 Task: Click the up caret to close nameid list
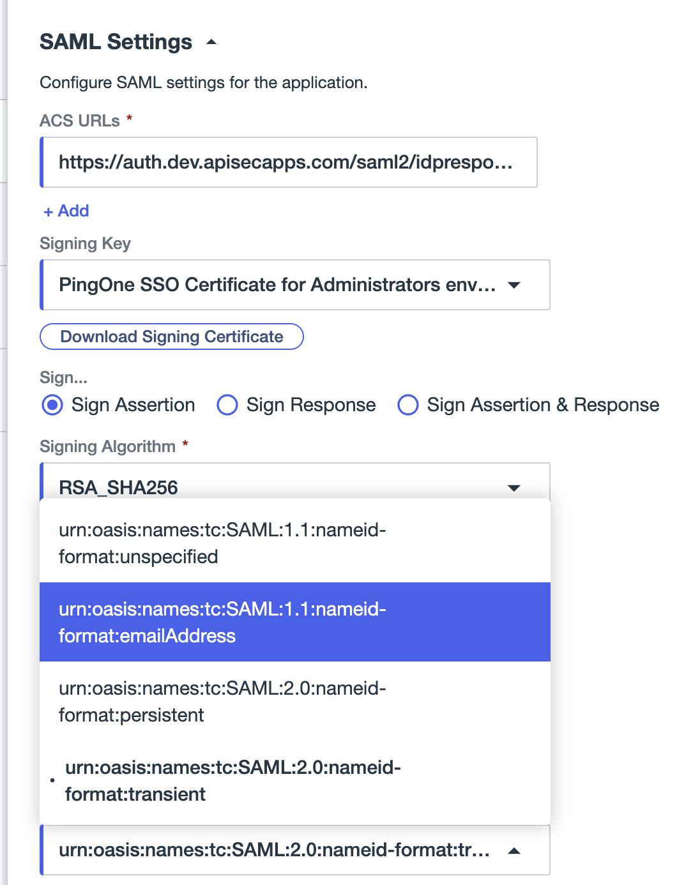coord(514,851)
